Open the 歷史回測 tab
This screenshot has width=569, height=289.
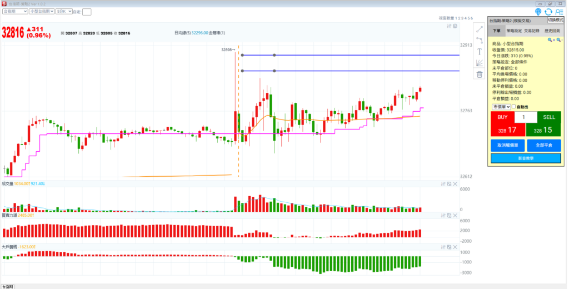[x=552, y=31]
